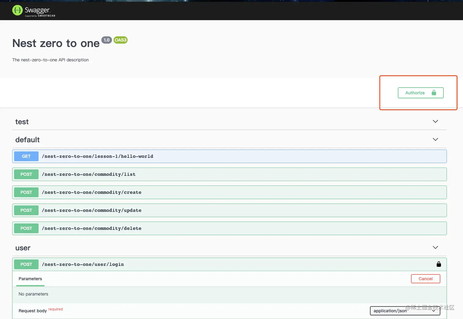Collapse the default section chevron
This screenshot has width=463, height=319.
click(435, 140)
